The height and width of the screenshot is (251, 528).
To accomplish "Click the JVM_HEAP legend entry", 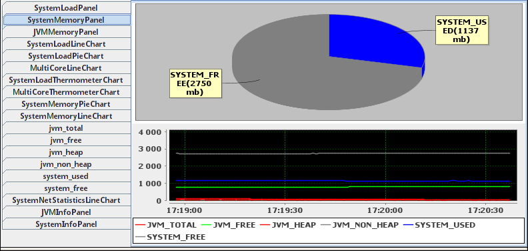I will click(288, 225).
